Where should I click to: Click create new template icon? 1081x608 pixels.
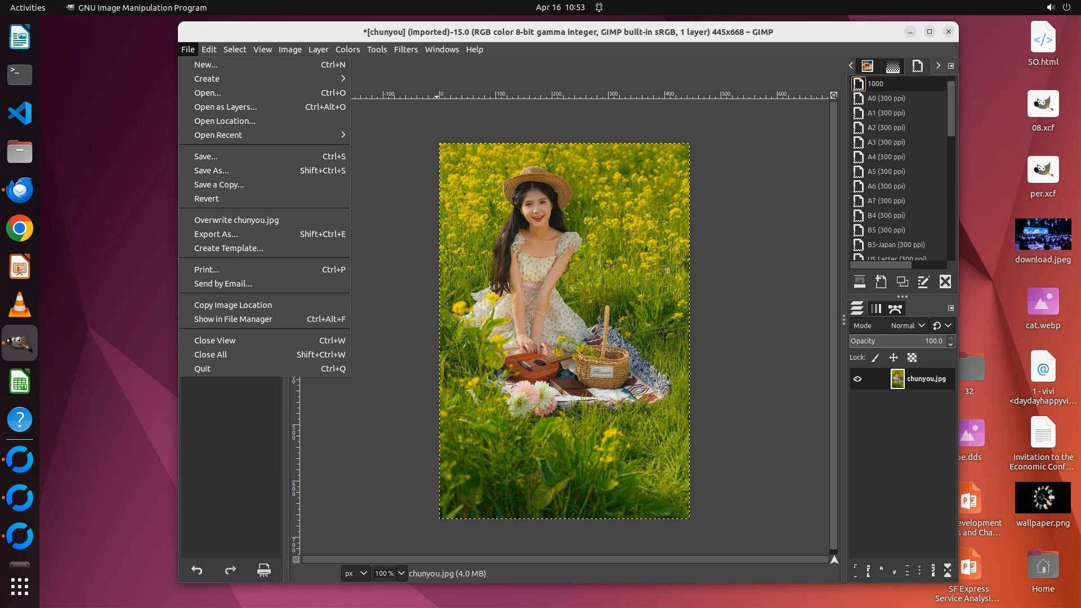point(881,282)
